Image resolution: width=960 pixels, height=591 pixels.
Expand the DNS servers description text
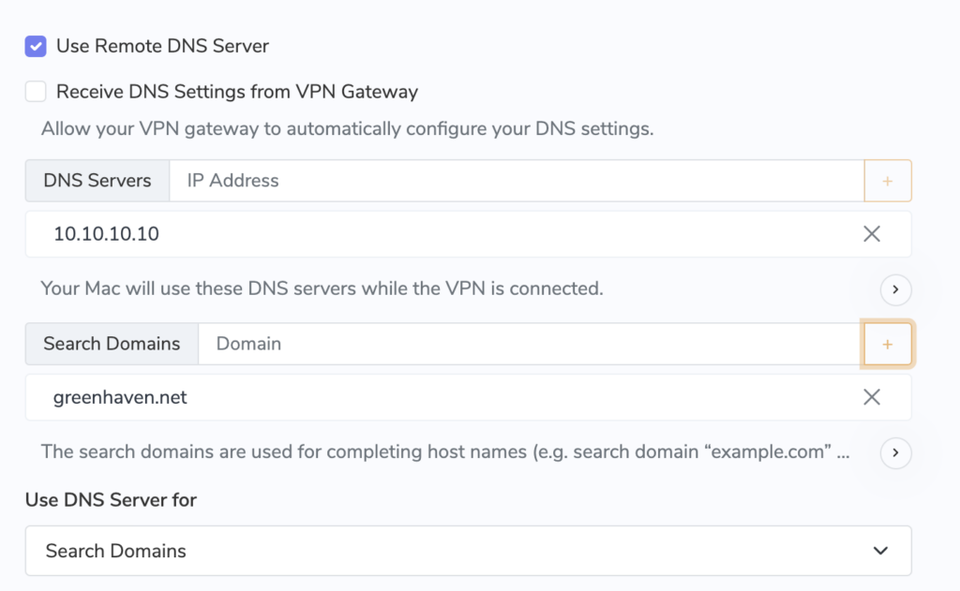click(895, 289)
